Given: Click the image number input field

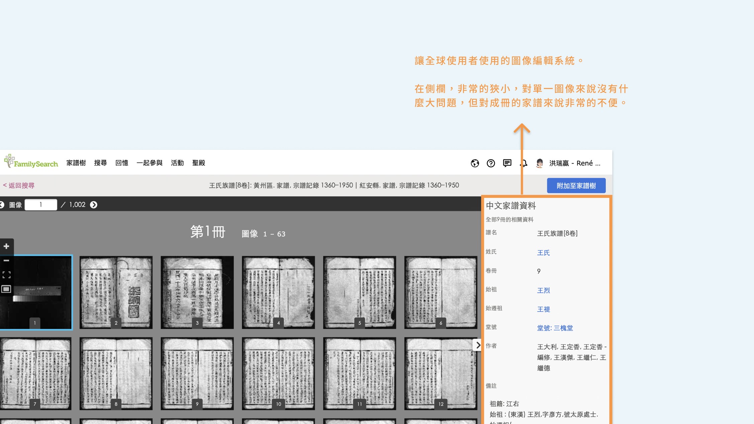Looking at the screenshot, I should click(x=41, y=205).
